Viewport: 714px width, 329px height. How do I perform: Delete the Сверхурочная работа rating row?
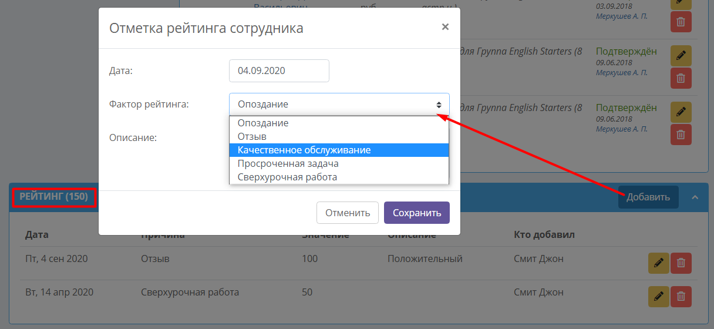pos(681,297)
